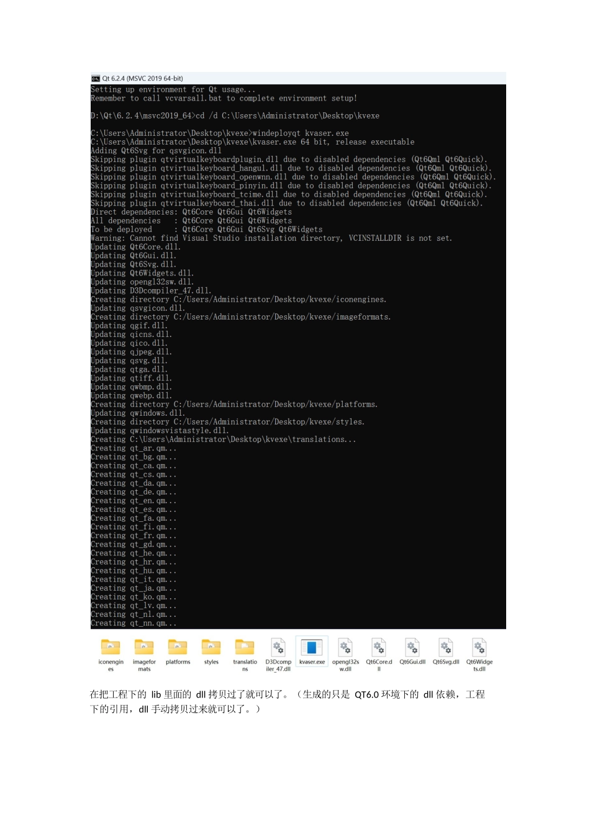590x834 pixels.
Task: Click the 'Creating directory .../styles' line
Action: tap(228, 422)
